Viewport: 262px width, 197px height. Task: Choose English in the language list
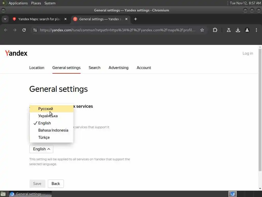click(x=51, y=123)
